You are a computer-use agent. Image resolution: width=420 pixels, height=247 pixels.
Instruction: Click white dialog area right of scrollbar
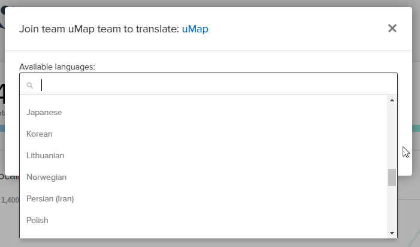(x=404, y=120)
